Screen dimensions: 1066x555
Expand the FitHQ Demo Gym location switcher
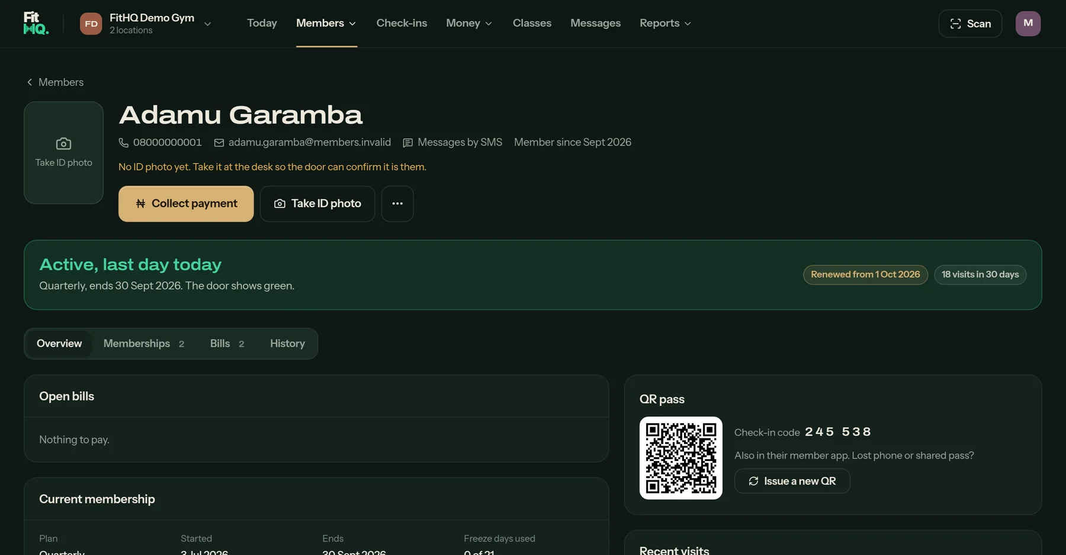pyautogui.click(x=146, y=24)
